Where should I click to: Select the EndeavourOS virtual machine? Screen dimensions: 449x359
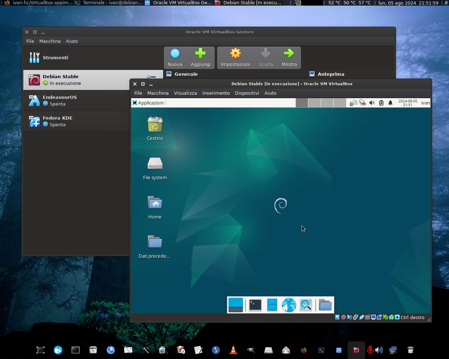76,101
